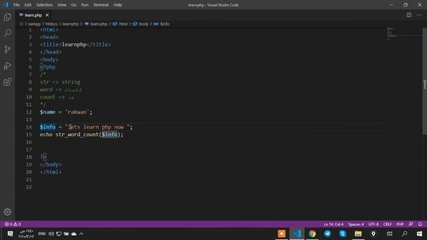
Task: Open Task View on taskbar
Action: [390, 234]
